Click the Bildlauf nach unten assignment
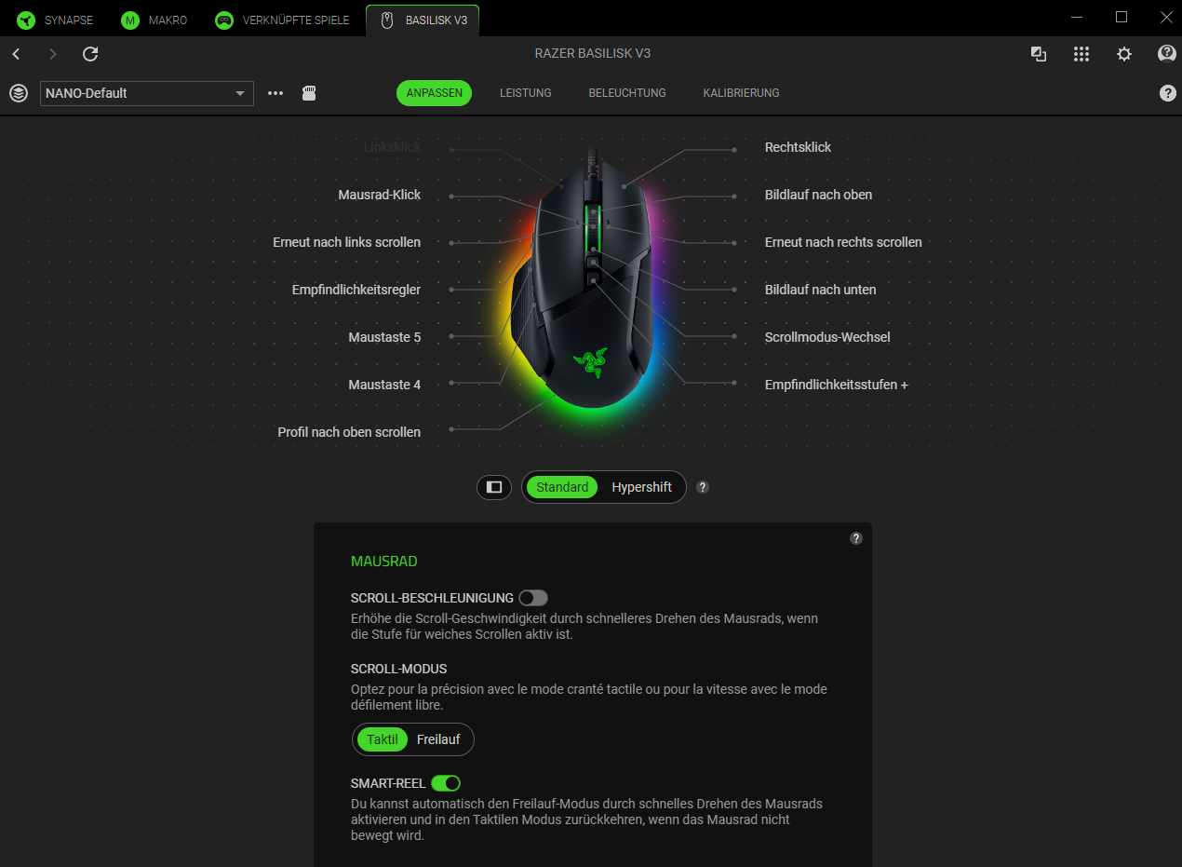The width and height of the screenshot is (1182, 867). point(820,290)
